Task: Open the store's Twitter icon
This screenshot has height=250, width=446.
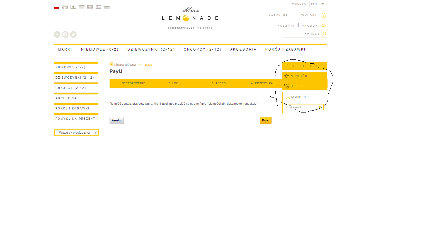Action: point(73,34)
